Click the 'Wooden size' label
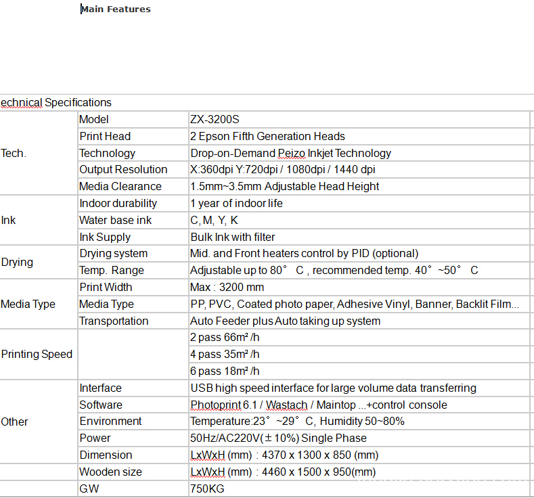The image size is (534, 498). (110, 472)
